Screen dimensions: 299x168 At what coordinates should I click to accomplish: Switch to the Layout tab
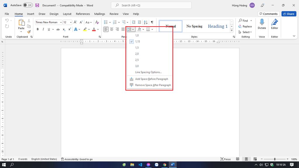point(67,14)
